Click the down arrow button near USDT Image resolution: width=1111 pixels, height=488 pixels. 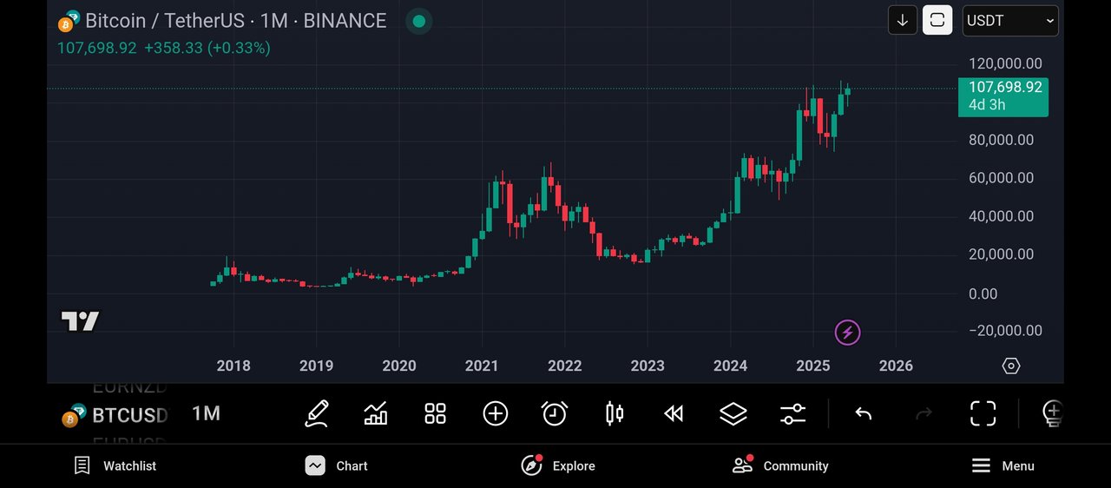click(903, 20)
